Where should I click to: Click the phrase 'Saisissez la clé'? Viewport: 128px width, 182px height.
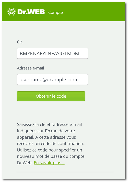coord(31,124)
